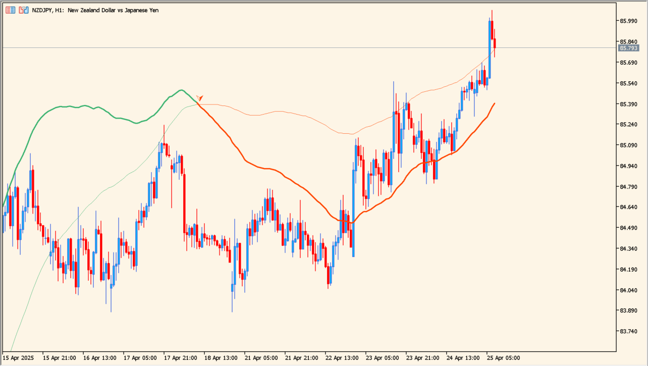Click the 85.540 price scale label
648x366 pixels.
pos(628,83)
